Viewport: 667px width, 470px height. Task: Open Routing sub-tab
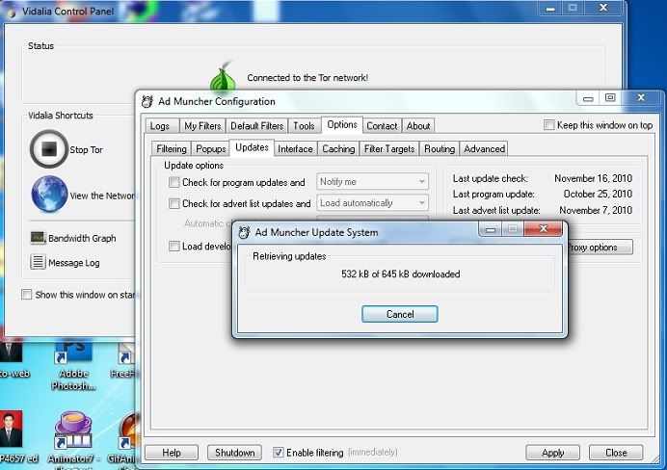coord(440,148)
